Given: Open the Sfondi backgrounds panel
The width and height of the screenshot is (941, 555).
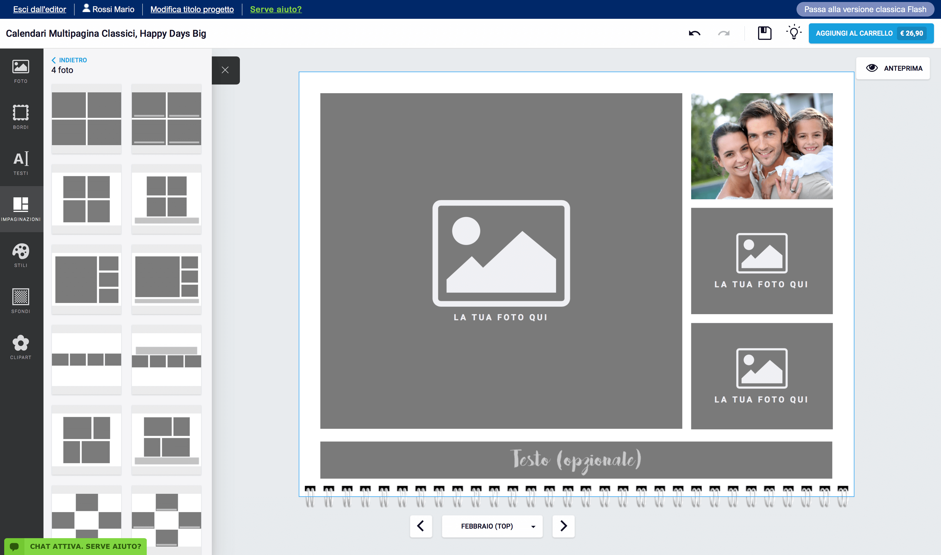Looking at the screenshot, I should [21, 301].
